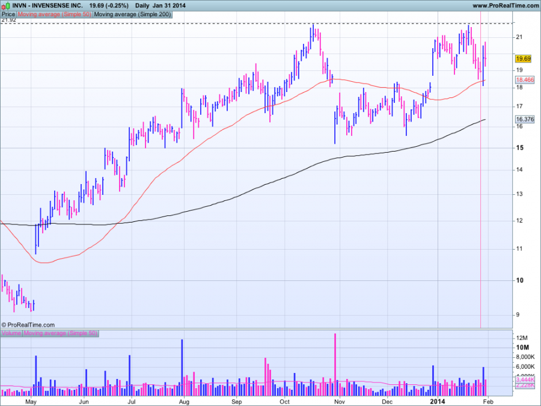Select the price panel's Moving average (Simple 50) label

tap(55, 14)
